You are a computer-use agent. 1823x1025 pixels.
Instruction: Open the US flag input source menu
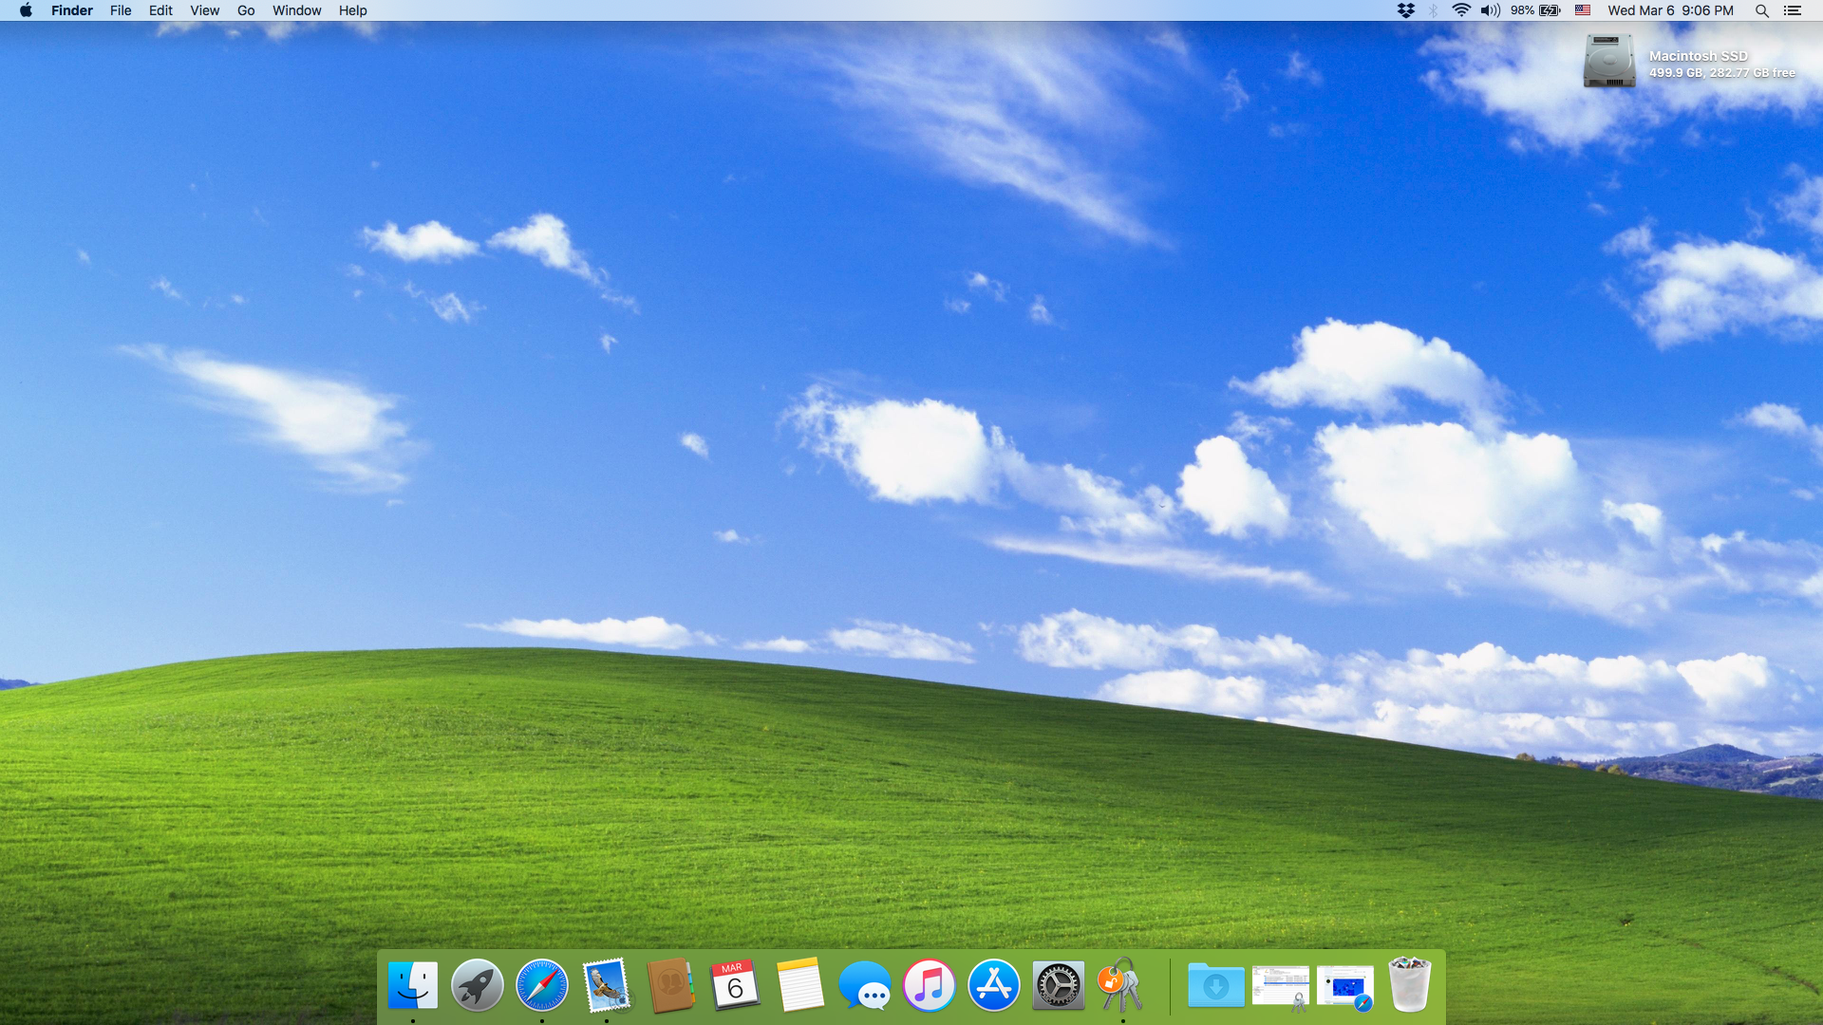click(x=1582, y=10)
